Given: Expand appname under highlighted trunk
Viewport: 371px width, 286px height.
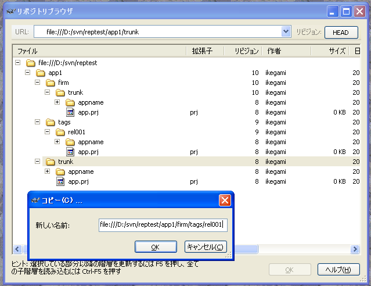Looking at the screenshot, I should pos(48,171).
